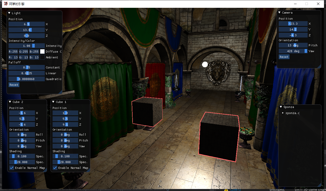Image resolution: width=326 pixels, height=191 pixels.
Task: Collapse the Camera panel
Action: point(279,13)
